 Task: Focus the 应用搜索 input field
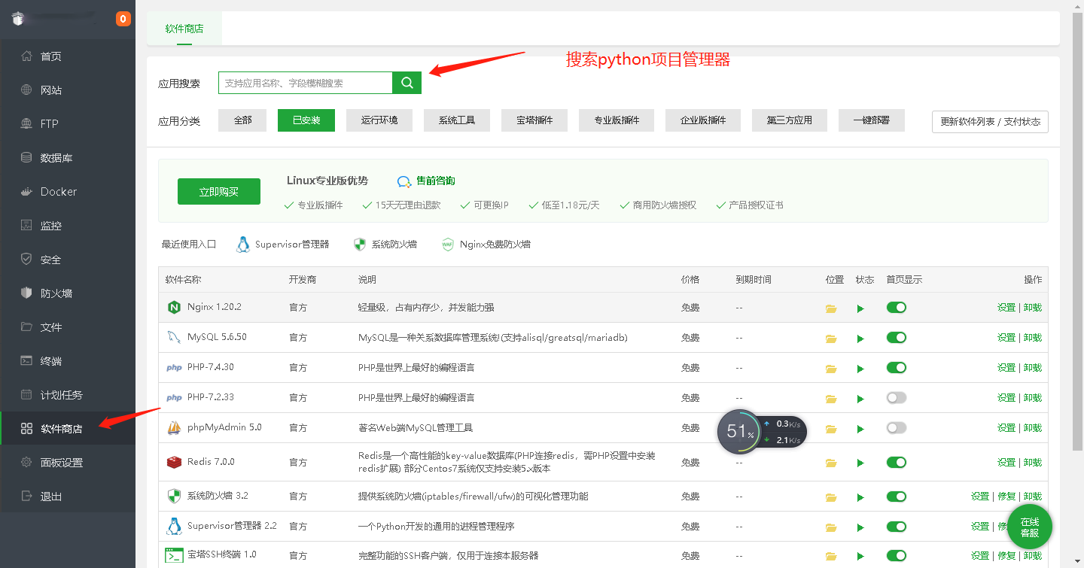(305, 83)
